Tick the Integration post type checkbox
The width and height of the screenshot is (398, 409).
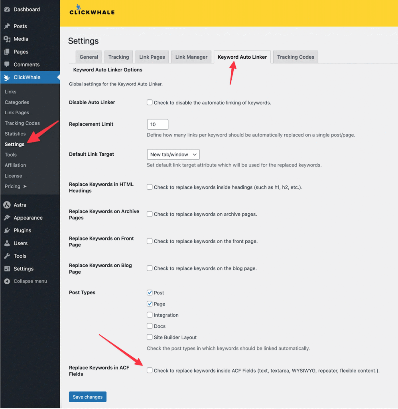pyautogui.click(x=150, y=315)
